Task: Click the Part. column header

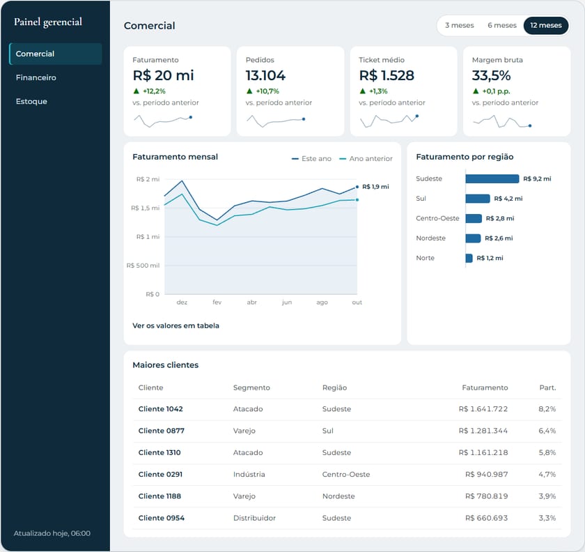Action: tap(547, 388)
